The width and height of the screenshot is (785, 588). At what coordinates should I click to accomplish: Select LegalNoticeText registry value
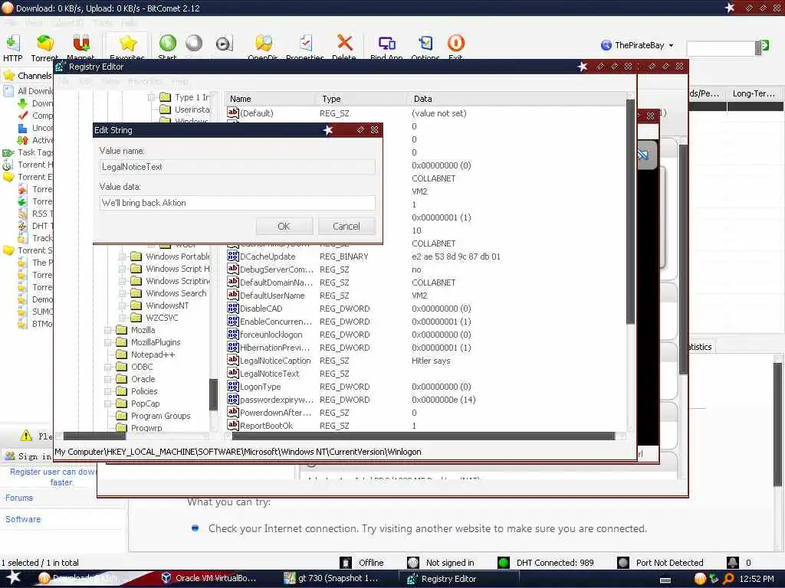[x=269, y=374]
